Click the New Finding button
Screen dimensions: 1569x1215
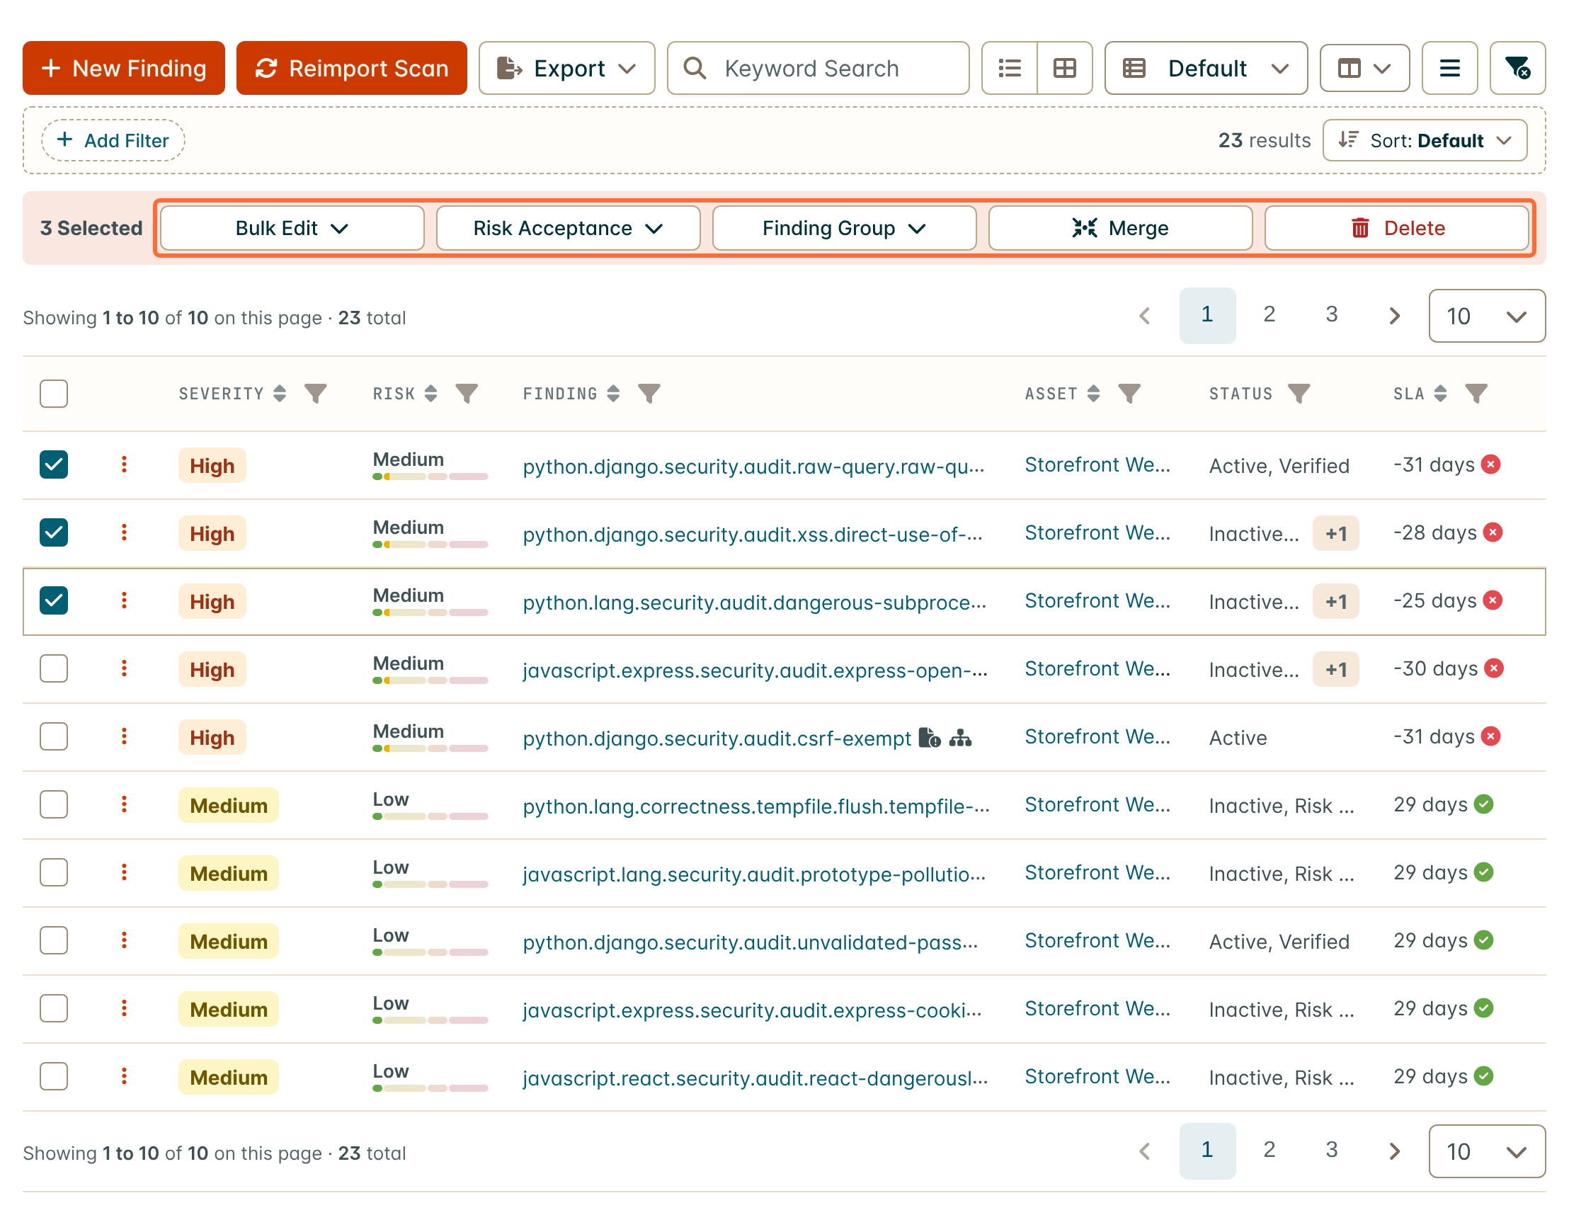click(124, 68)
